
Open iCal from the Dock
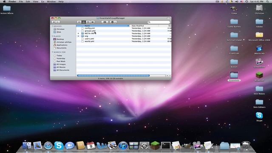click(91, 145)
